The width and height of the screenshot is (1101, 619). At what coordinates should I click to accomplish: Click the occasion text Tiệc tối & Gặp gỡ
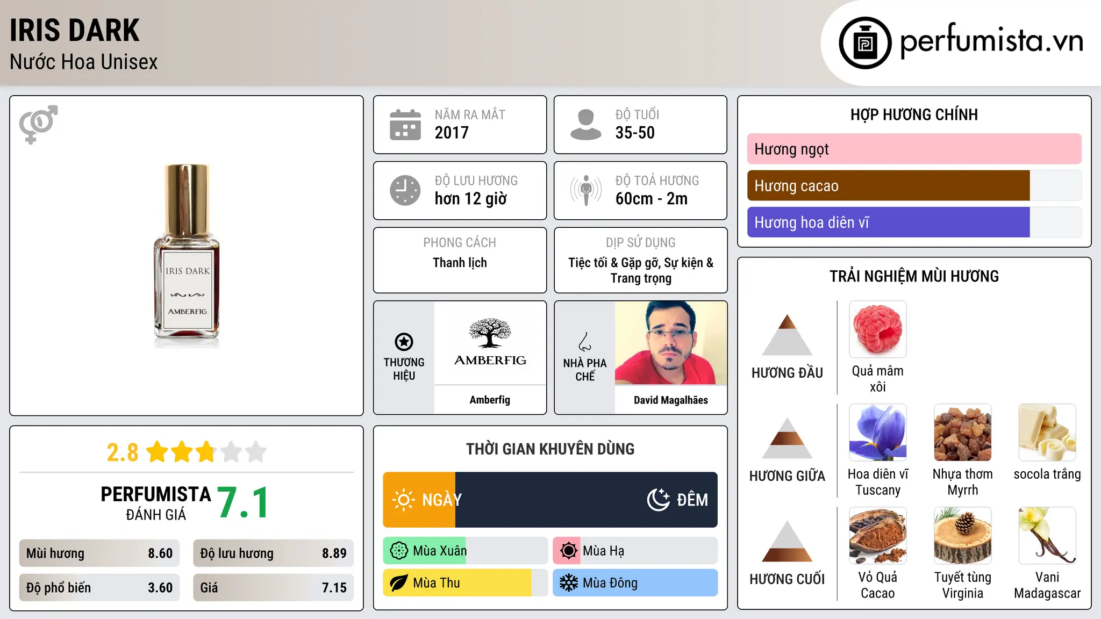[614, 263]
